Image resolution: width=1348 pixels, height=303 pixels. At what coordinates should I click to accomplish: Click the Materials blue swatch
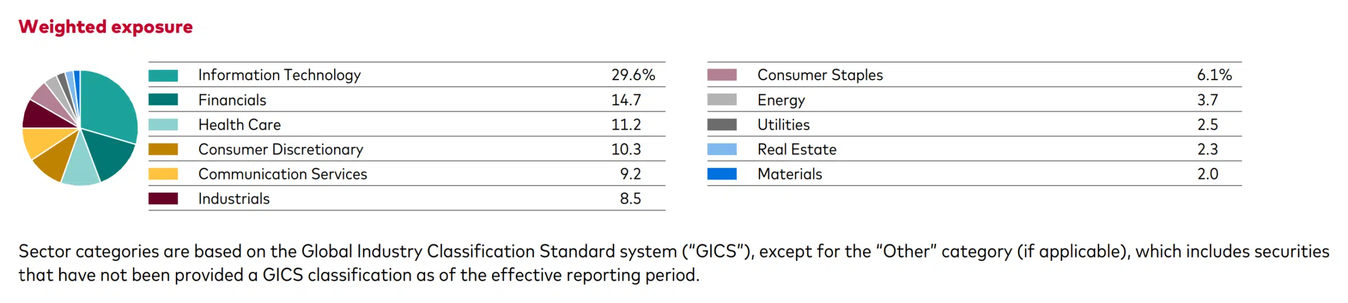[722, 174]
